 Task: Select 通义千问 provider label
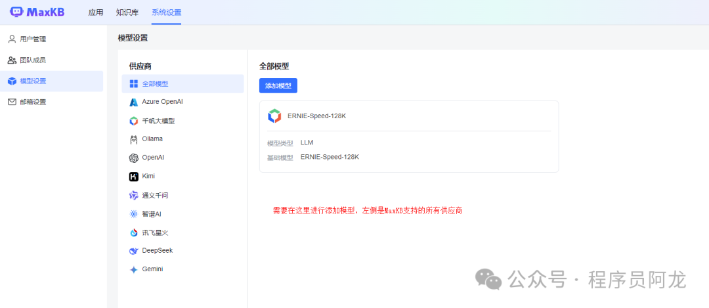coord(155,196)
